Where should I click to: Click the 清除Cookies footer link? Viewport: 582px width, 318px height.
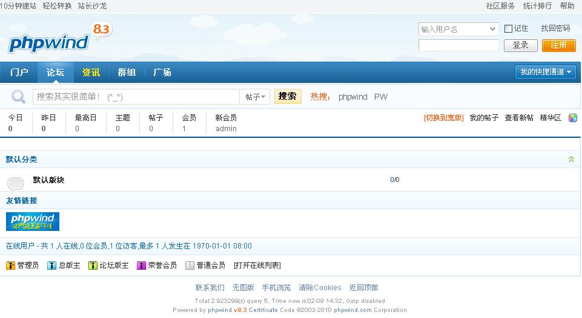(x=320, y=288)
